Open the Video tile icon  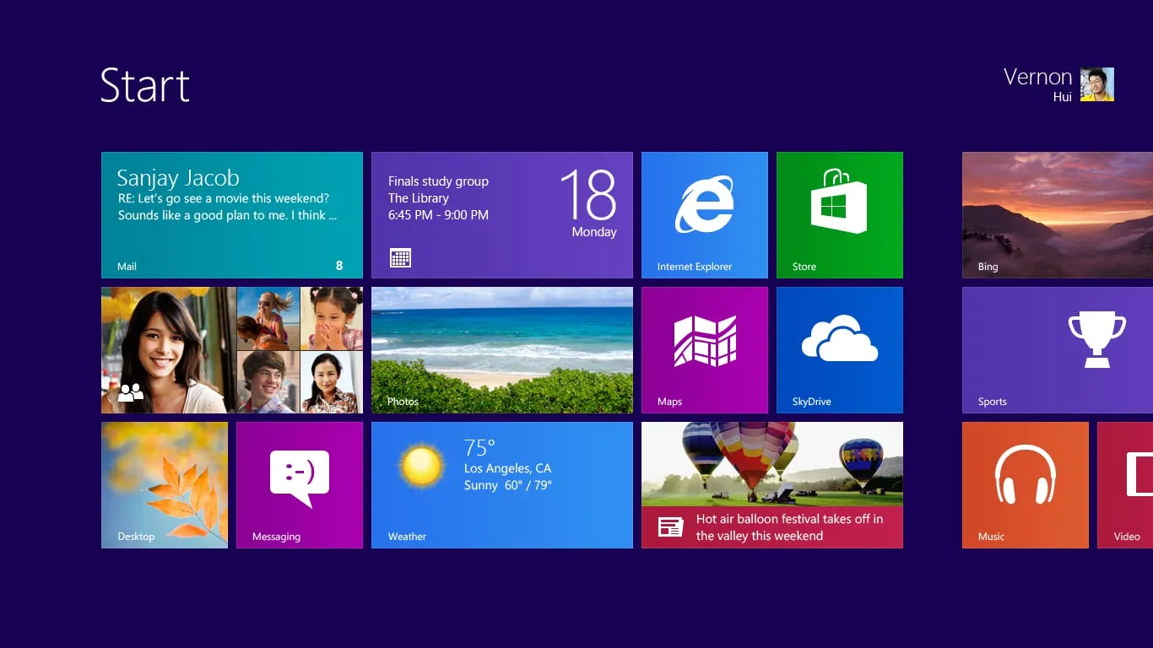tap(1139, 475)
